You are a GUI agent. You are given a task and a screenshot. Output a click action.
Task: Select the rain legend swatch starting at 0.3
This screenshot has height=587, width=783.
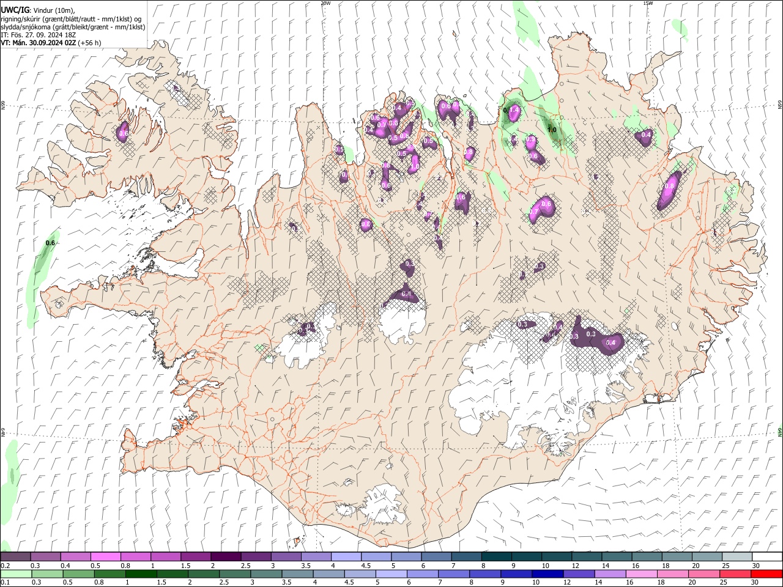pos(48,574)
